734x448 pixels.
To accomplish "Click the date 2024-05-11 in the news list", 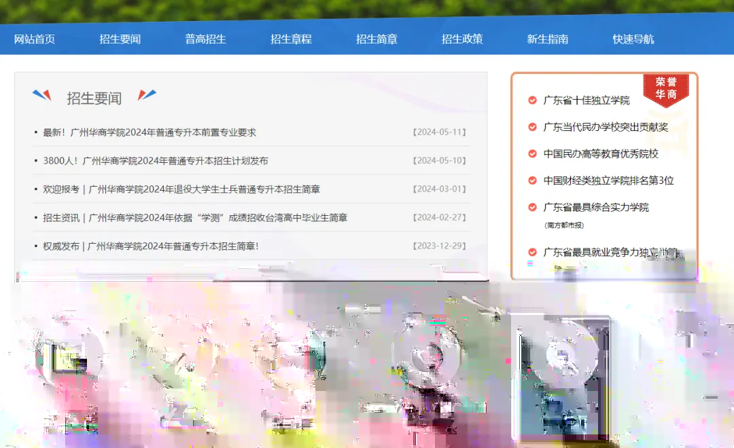I will point(440,132).
